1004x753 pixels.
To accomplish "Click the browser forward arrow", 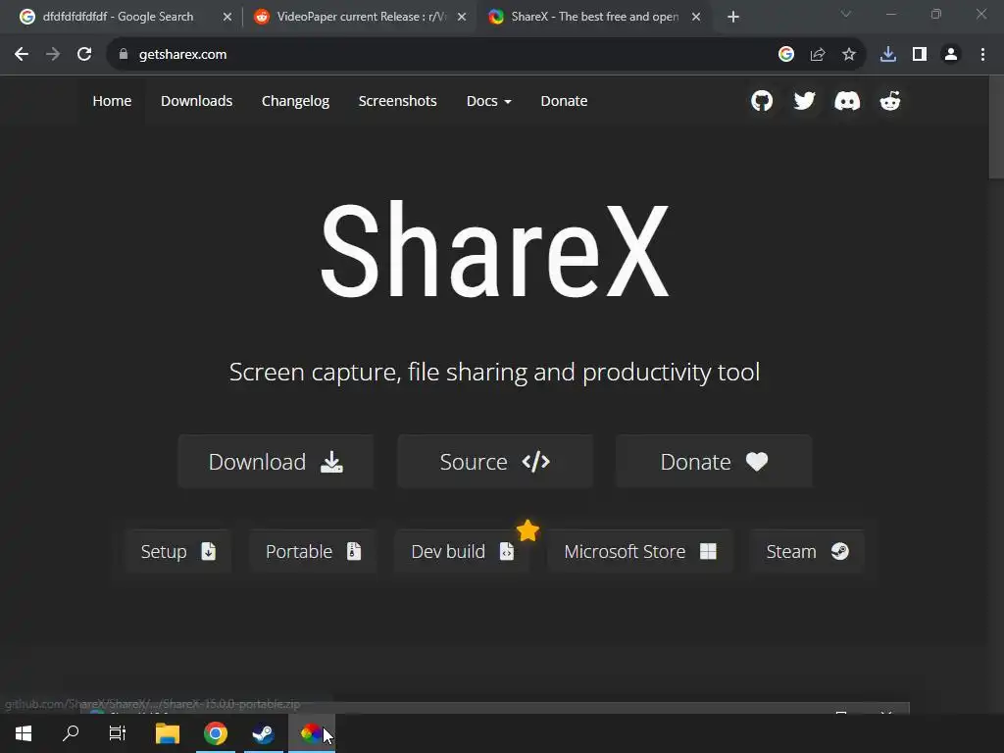I will point(53,55).
